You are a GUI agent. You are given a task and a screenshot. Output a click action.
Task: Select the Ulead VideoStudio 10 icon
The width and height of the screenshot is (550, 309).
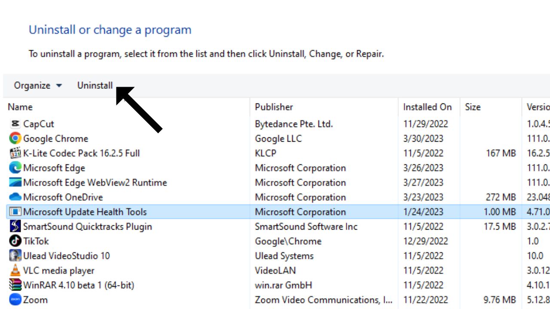[x=15, y=256]
